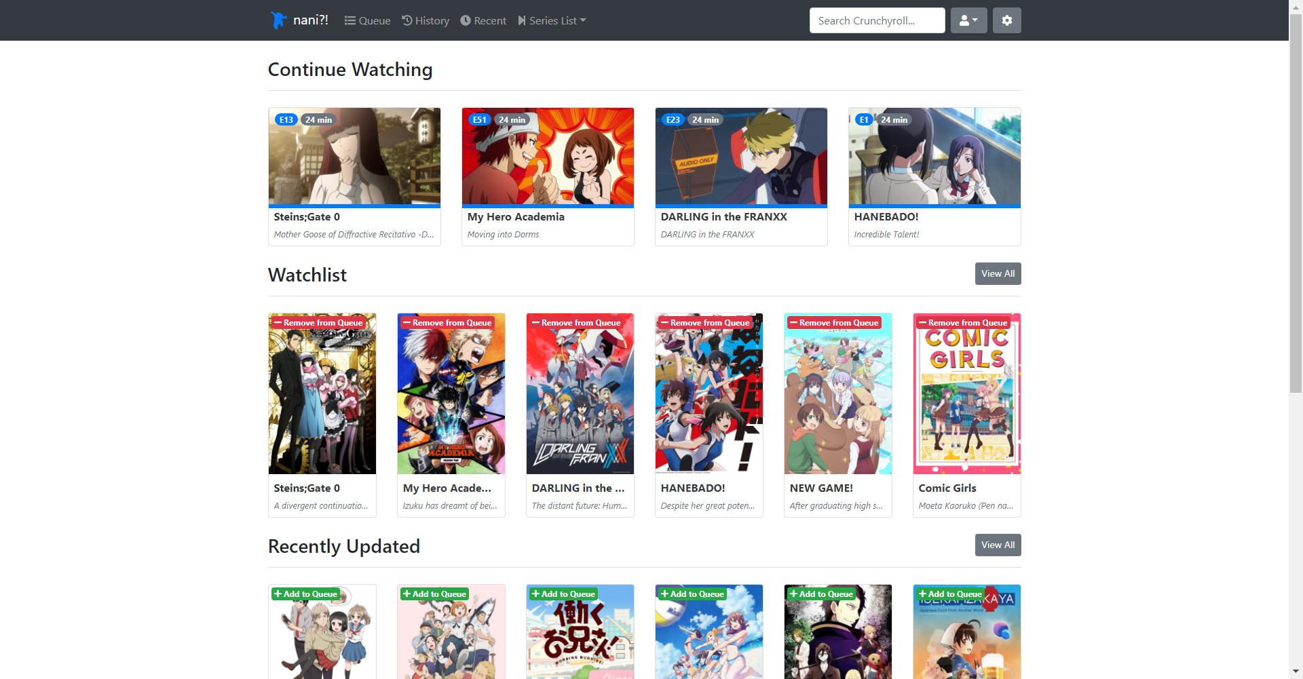
Task: Click the 24 min badge on HANEBADO!
Action: pos(894,119)
